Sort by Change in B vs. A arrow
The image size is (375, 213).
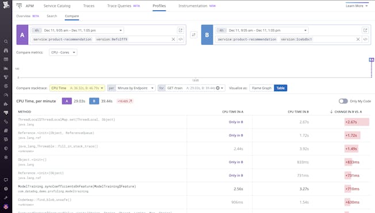pyautogui.click(x=331, y=111)
